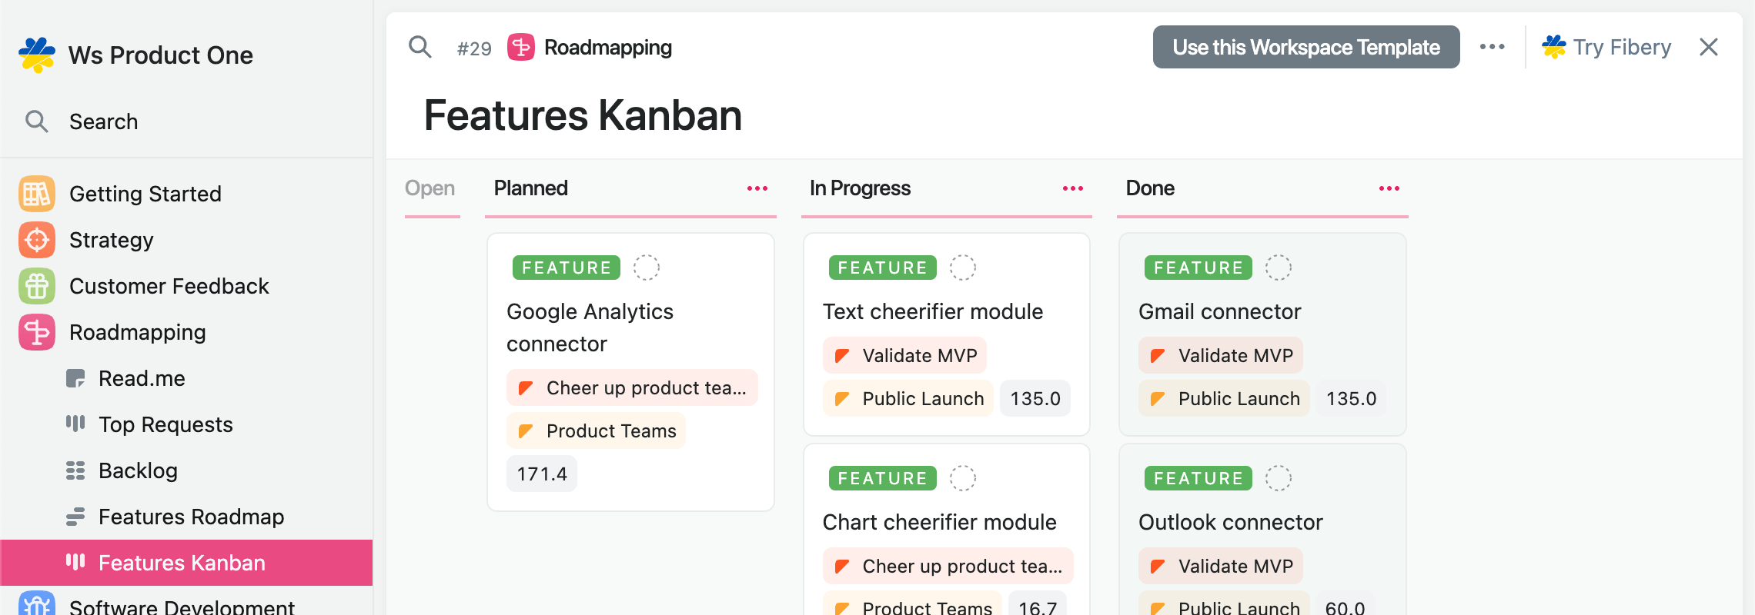Click assignee circle on Text cheerifier module card

(962, 268)
